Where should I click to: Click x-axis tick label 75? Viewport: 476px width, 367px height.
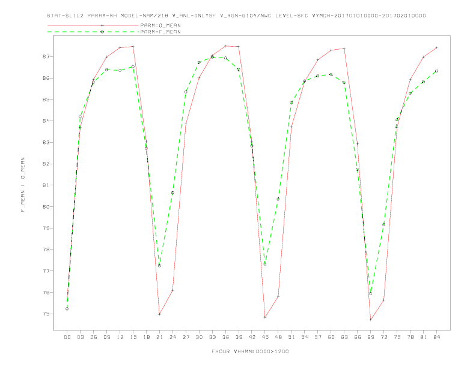click(x=397, y=337)
